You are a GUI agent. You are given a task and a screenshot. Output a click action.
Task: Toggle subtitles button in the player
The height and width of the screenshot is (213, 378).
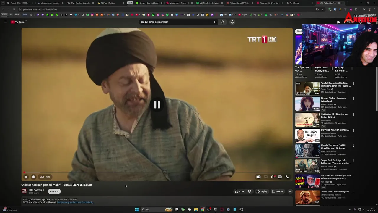(x=266, y=177)
